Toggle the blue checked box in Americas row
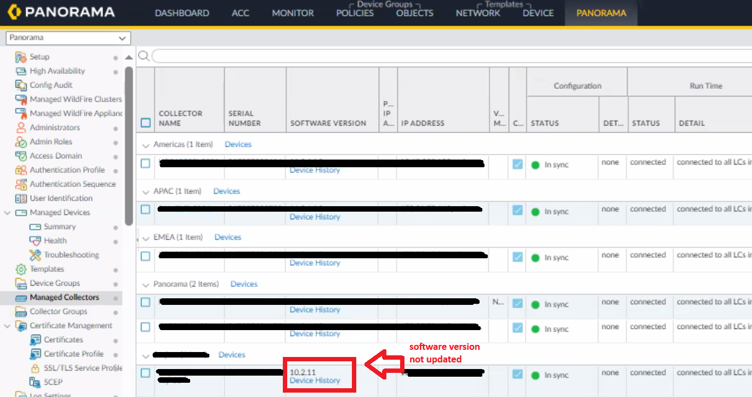The height and width of the screenshot is (397, 752). [517, 164]
